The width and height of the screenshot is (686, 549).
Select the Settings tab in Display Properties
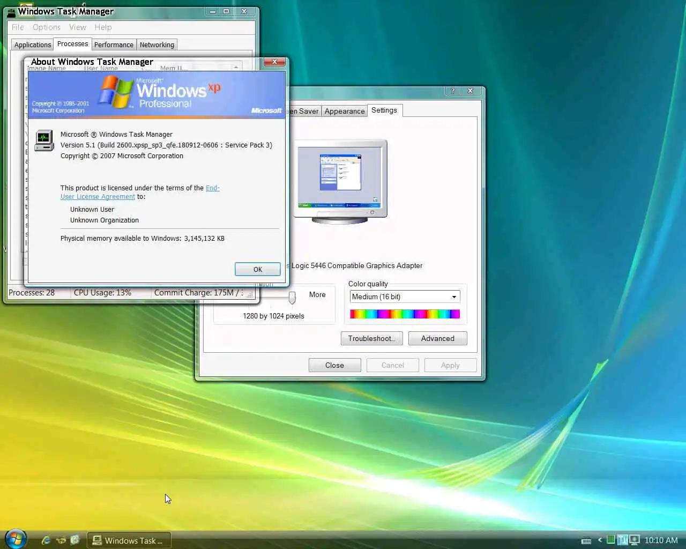384,110
